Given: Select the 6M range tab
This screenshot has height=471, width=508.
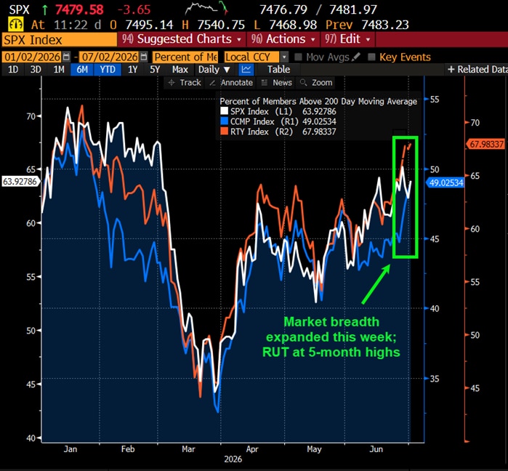Looking at the screenshot, I should tap(82, 69).
